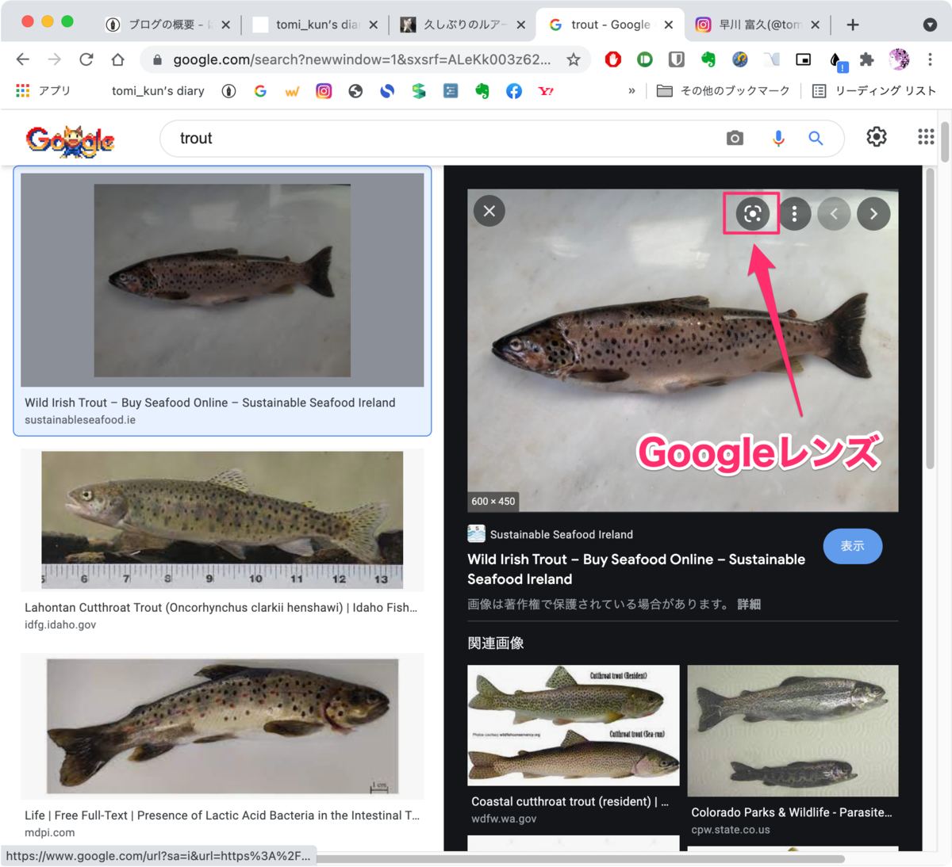The width and height of the screenshot is (952, 867).
Task: Close the trout - Google tab
Action: coord(669,25)
